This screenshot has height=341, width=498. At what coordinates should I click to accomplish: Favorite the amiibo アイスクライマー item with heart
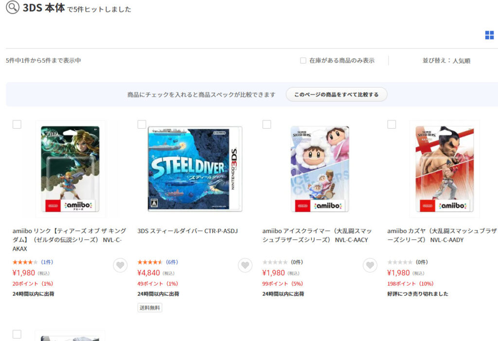(x=370, y=265)
